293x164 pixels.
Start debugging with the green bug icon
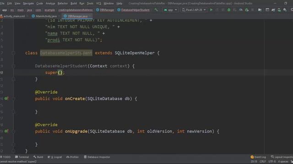pyautogui.click(x=229, y=10)
